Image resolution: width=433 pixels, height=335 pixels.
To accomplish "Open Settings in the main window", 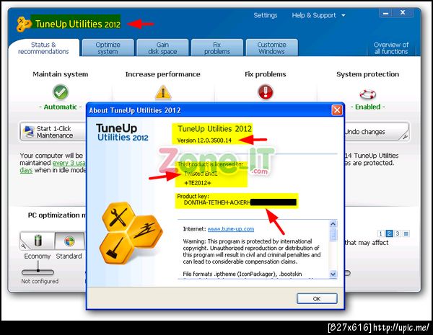I will pos(266,15).
